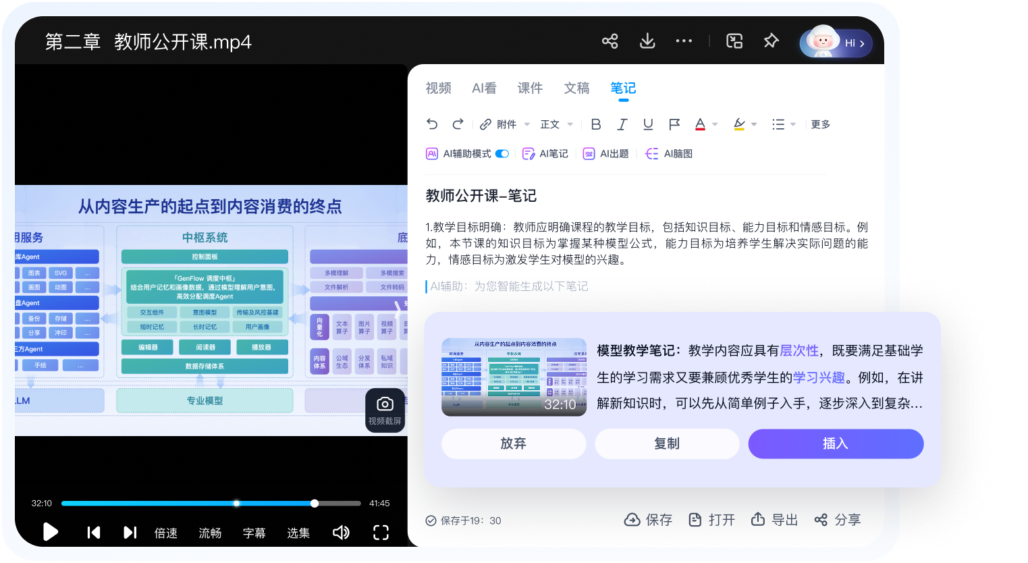The height and width of the screenshot is (563, 1028).
Task: Click the 复制 button
Action: (x=667, y=444)
